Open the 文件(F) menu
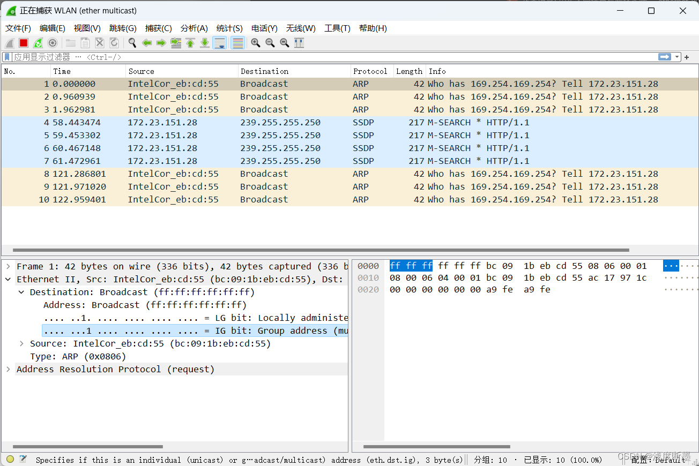 tap(18, 28)
